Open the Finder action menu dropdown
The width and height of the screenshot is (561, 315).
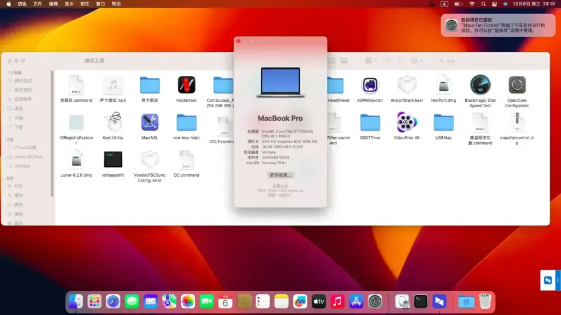[417, 61]
